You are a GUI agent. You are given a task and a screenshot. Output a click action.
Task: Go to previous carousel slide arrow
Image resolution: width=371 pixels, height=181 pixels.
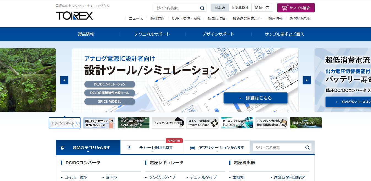click(x=64, y=80)
